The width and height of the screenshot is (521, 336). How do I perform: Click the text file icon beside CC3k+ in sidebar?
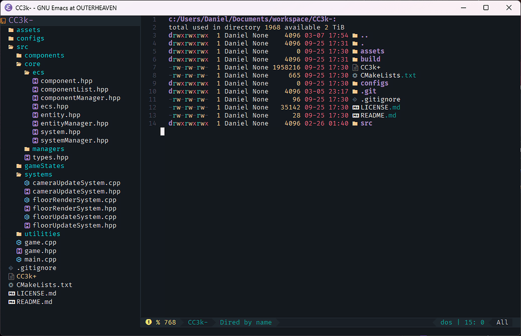(x=11, y=276)
